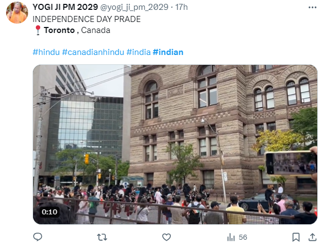325x249 pixels.
Task: Follow the bold #indian hashtag
Action: point(168,52)
